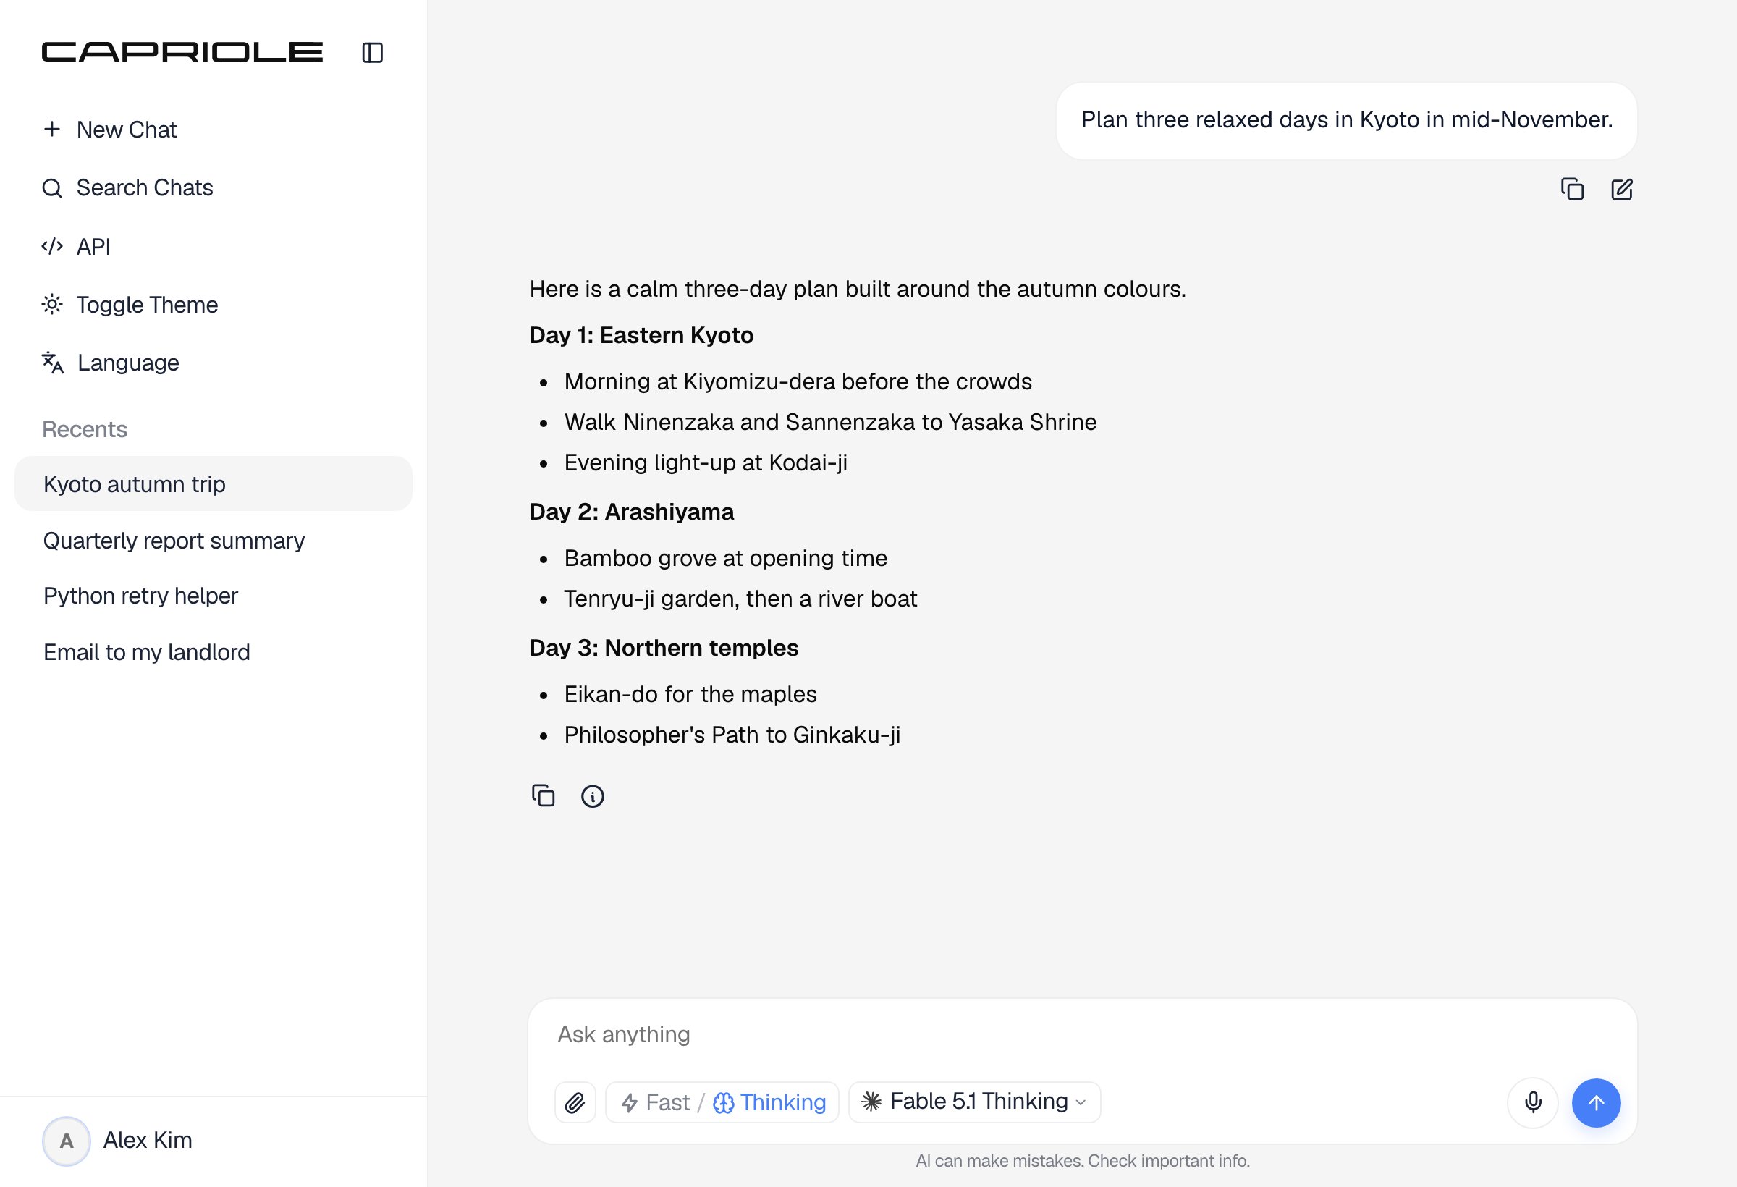Screen dimensions: 1737x1187
Task: Click 'Evening light-up at Kodai-ji' bullet
Action: (x=706, y=462)
